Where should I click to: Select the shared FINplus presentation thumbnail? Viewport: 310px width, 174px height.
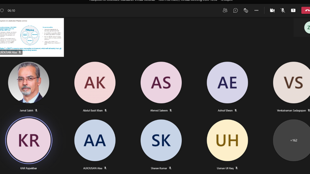[x=32, y=37]
